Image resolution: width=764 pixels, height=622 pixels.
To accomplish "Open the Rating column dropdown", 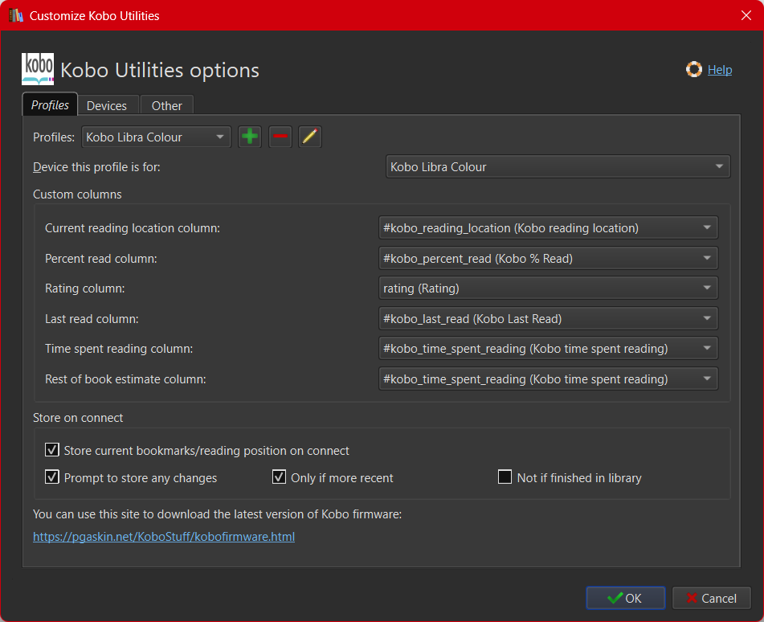I will click(548, 288).
